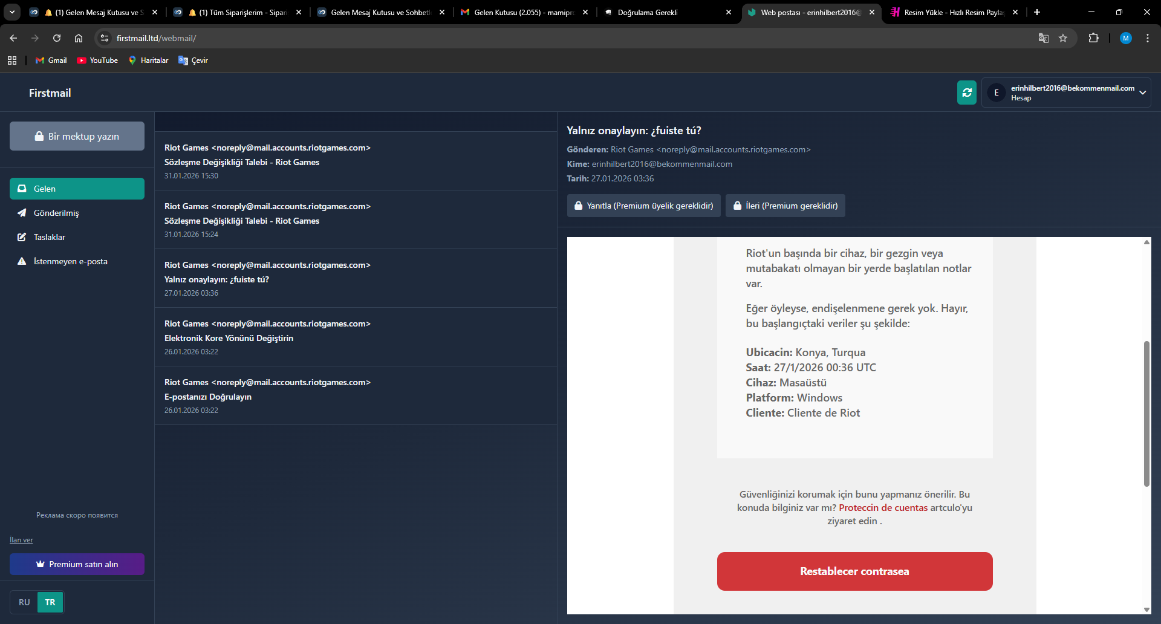Image resolution: width=1161 pixels, height=624 pixels.
Task: Open email Elektronik Kore Yönünü Değiştirin
Action: [356, 337]
